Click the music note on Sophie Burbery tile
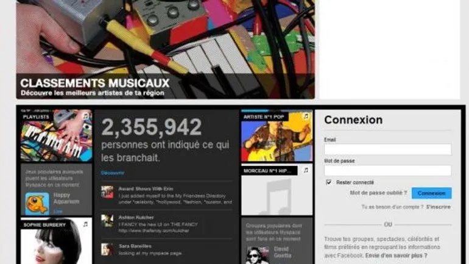Viewport: 469px width, 264px height. 85,224
